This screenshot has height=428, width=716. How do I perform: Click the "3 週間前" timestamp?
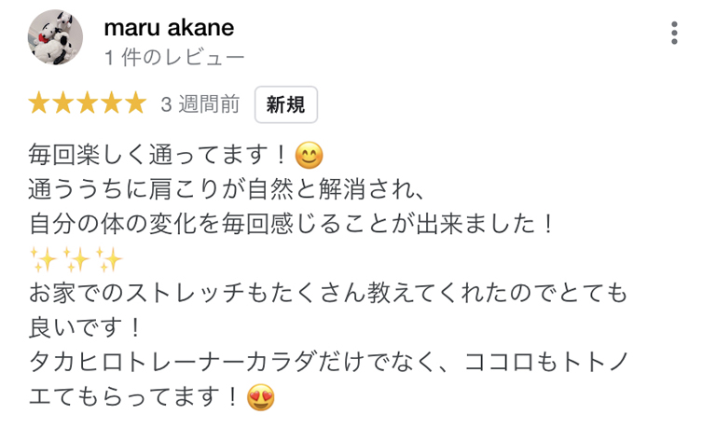(x=200, y=104)
